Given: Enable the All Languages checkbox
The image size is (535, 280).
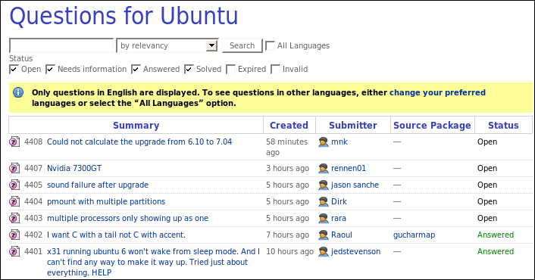Looking at the screenshot, I should coord(270,45).
